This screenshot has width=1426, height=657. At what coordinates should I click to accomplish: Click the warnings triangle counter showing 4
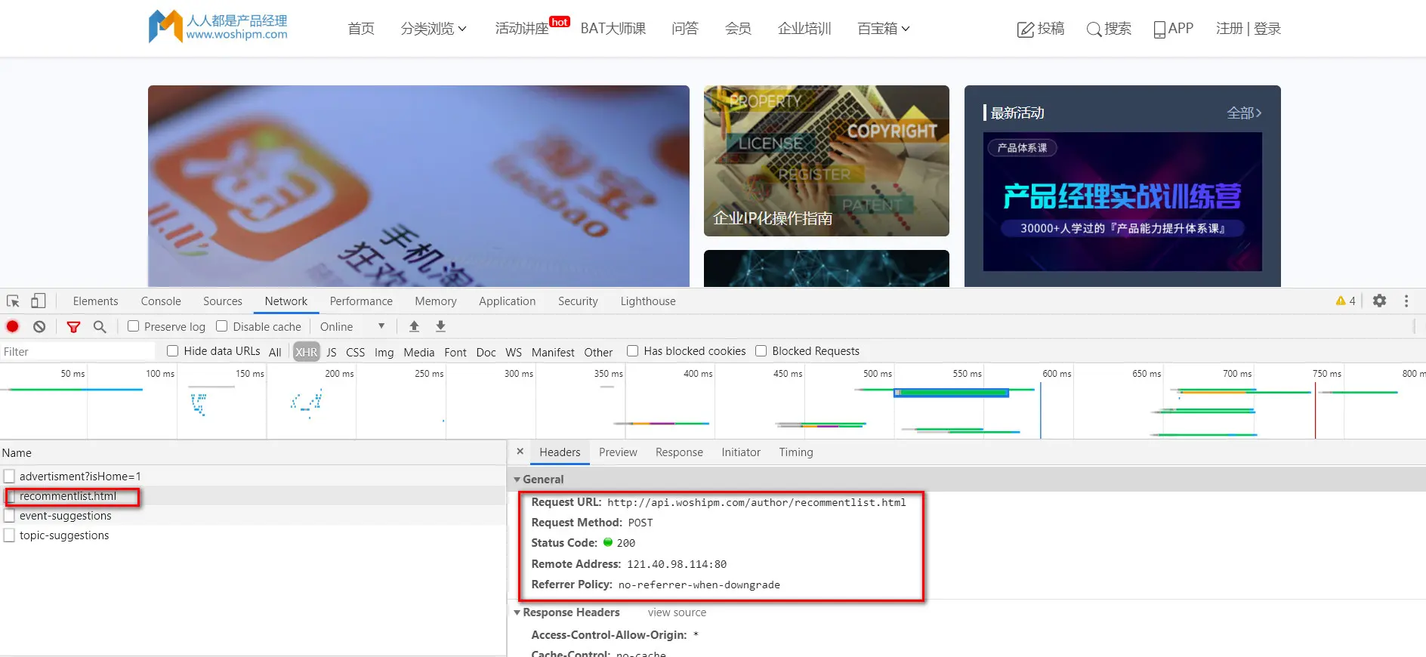[1345, 301]
